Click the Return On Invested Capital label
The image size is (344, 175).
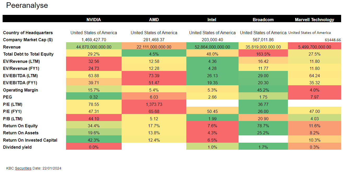[30, 140]
